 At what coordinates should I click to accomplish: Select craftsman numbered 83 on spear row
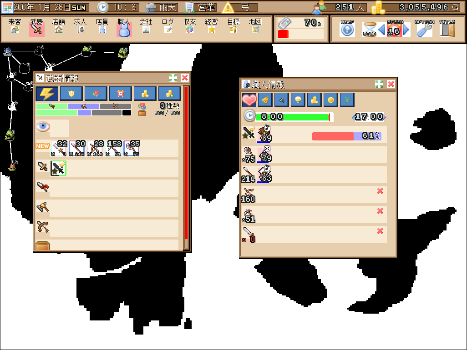264,174
